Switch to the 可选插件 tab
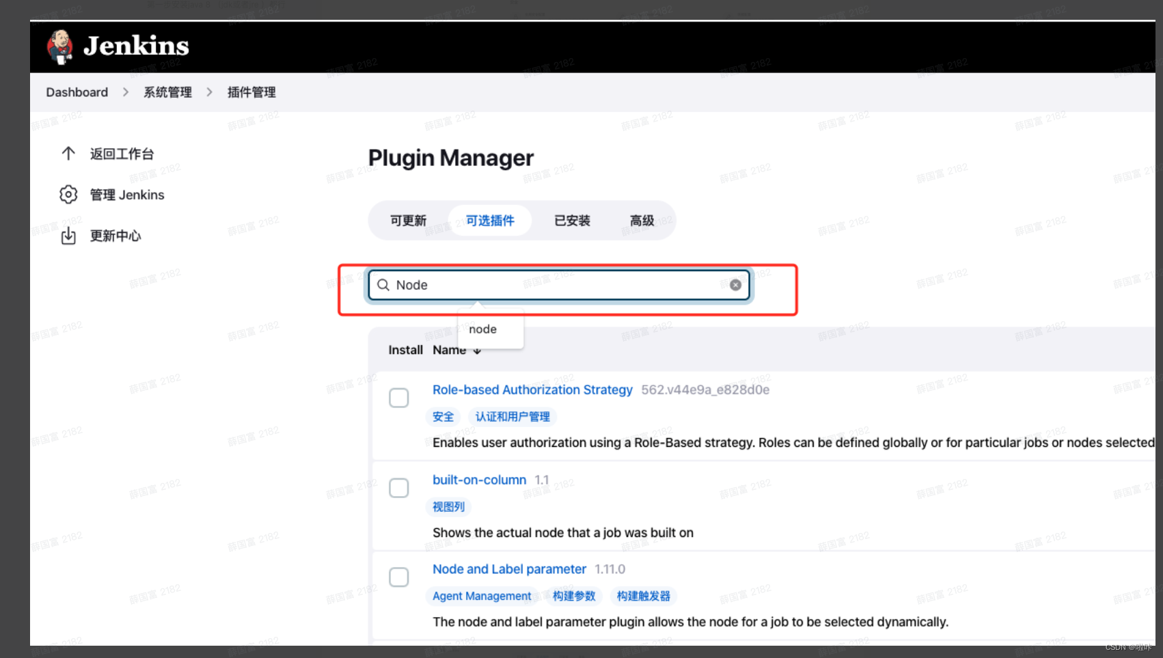This screenshot has width=1163, height=658. click(490, 221)
